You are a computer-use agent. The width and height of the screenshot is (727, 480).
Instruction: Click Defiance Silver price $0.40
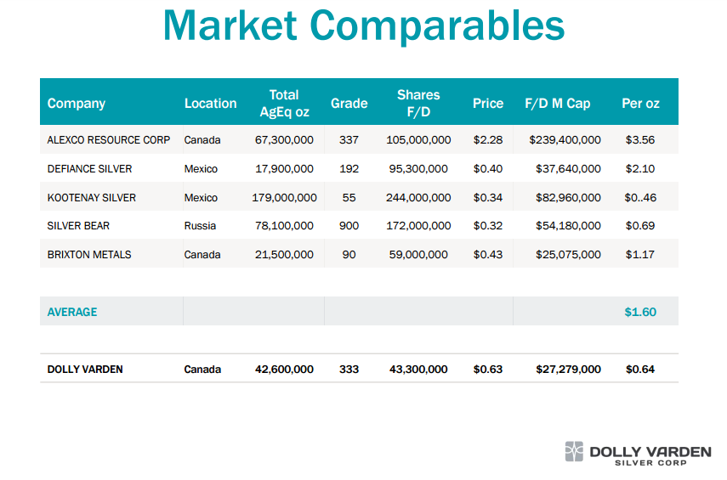488,169
